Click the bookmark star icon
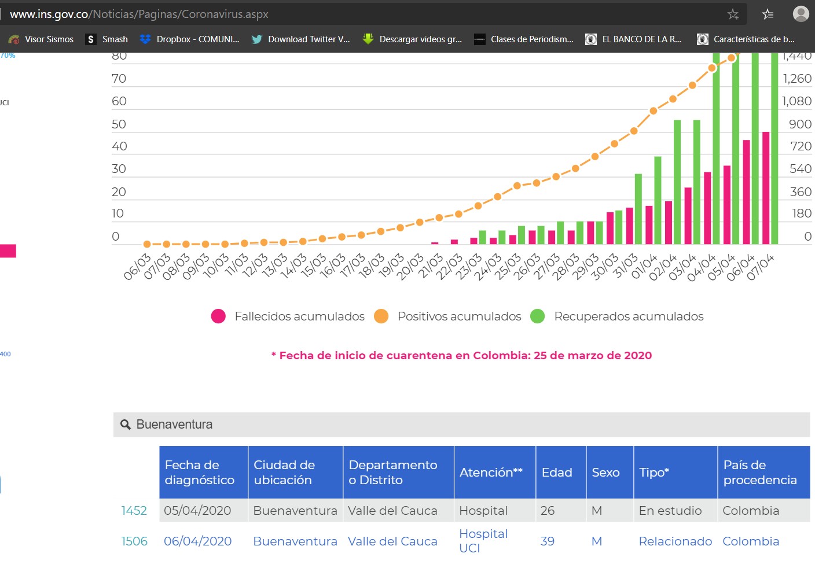This screenshot has height=568, width=815. click(733, 14)
